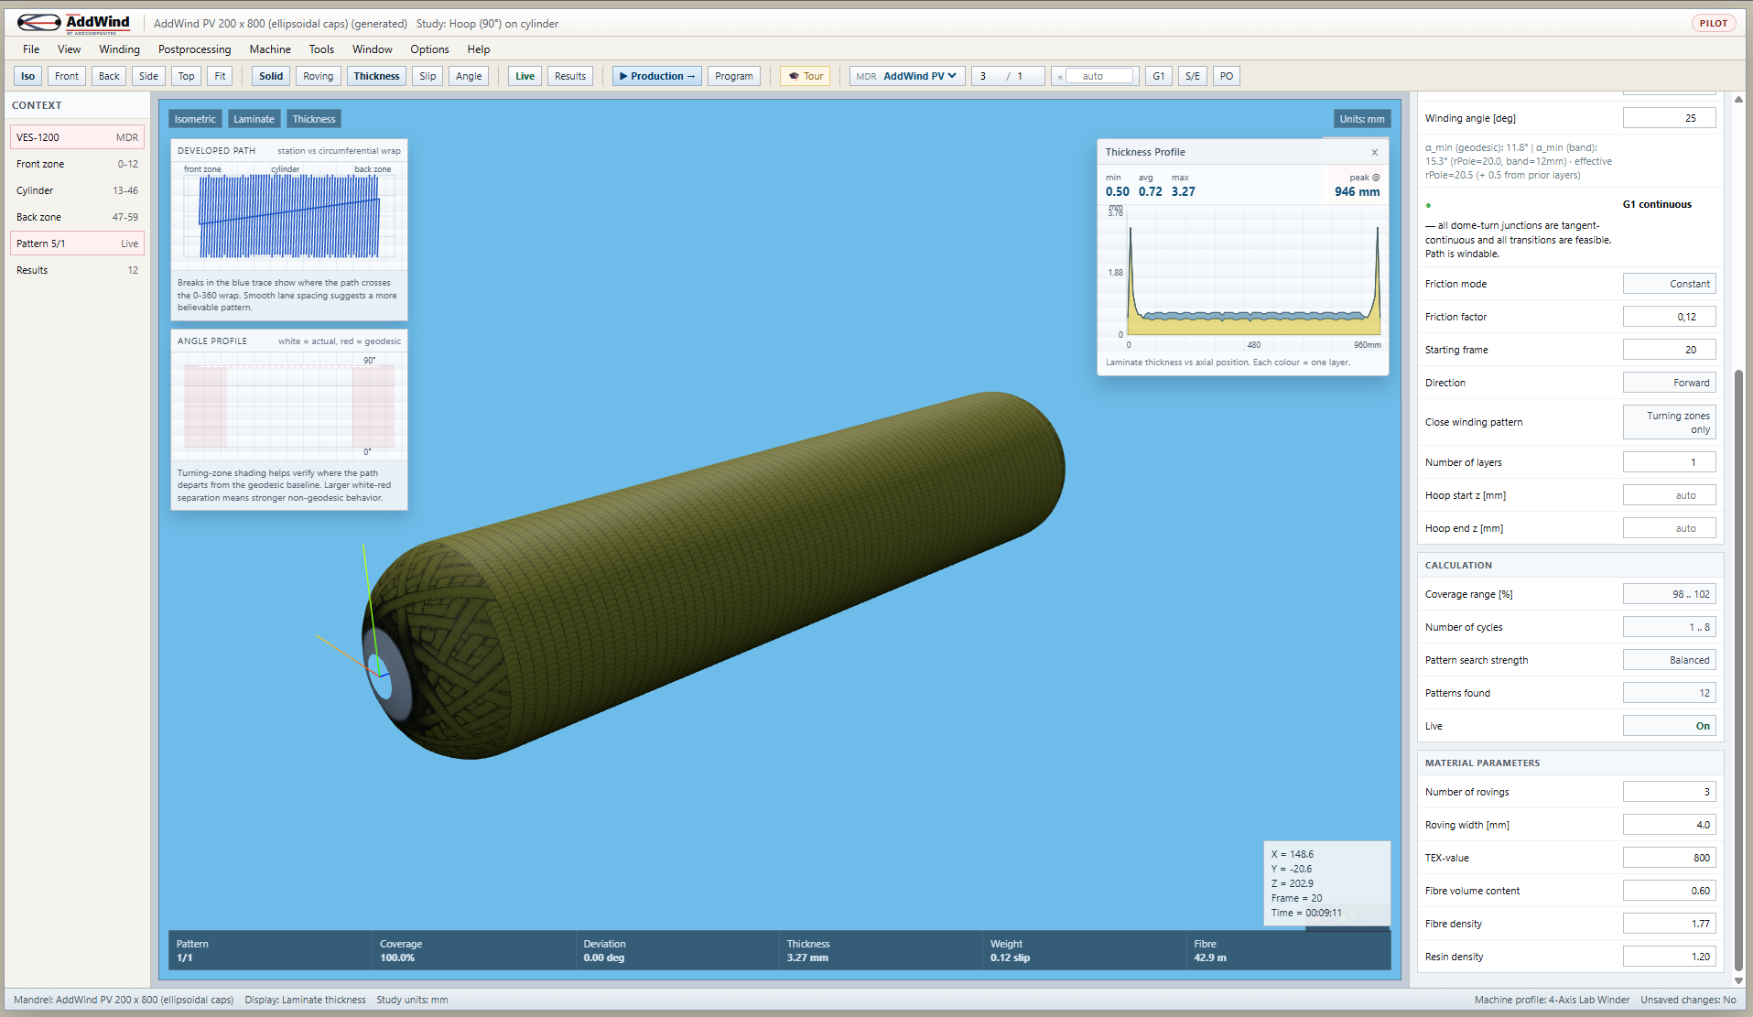
Task: Select Back zone context row
Action: pos(77,217)
